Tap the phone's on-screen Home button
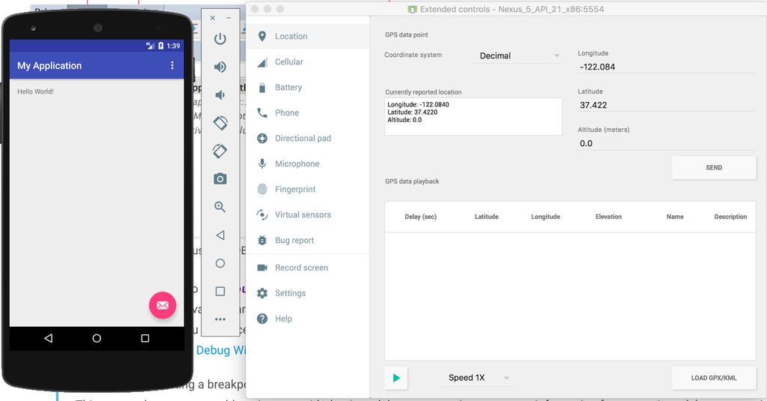This screenshot has width=767, height=401. [97, 338]
